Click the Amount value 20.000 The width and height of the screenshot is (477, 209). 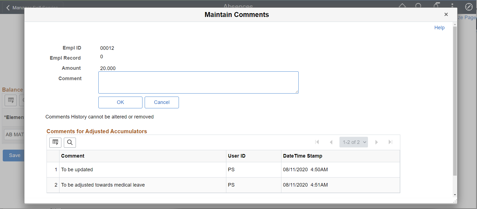tap(108, 68)
